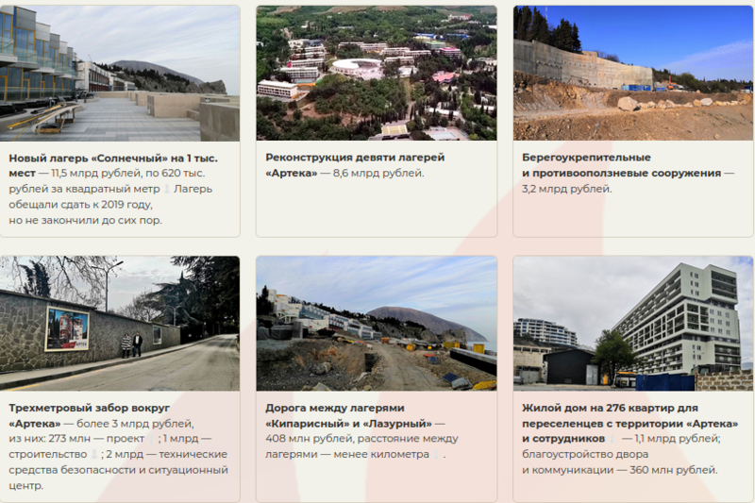Open the shore-reinforcement retaining wall photo
This screenshot has width=755, height=503.
click(633, 74)
